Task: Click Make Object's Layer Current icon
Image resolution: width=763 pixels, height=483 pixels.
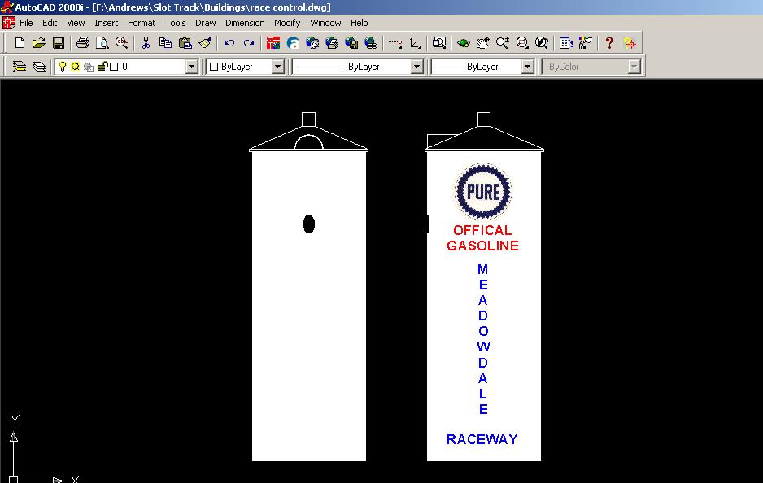Action: tap(20, 67)
